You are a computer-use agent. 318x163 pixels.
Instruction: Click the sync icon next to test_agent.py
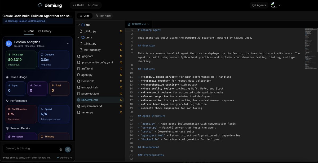point(121,50)
